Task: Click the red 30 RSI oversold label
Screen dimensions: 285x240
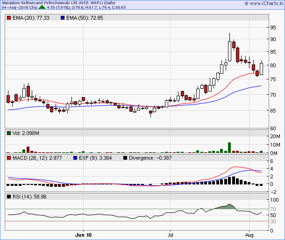Action: (x=273, y=221)
